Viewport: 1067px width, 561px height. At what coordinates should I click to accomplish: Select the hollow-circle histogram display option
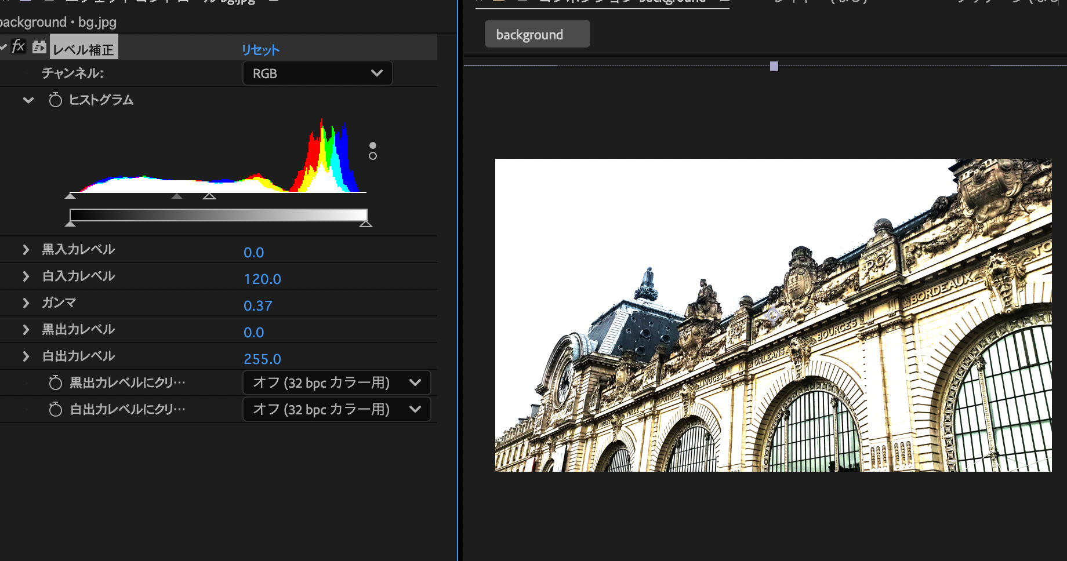(x=373, y=156)
